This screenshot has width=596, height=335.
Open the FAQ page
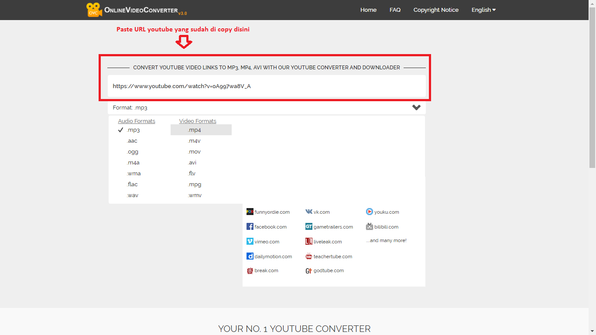pyautogui.click(x=395, y=10)
